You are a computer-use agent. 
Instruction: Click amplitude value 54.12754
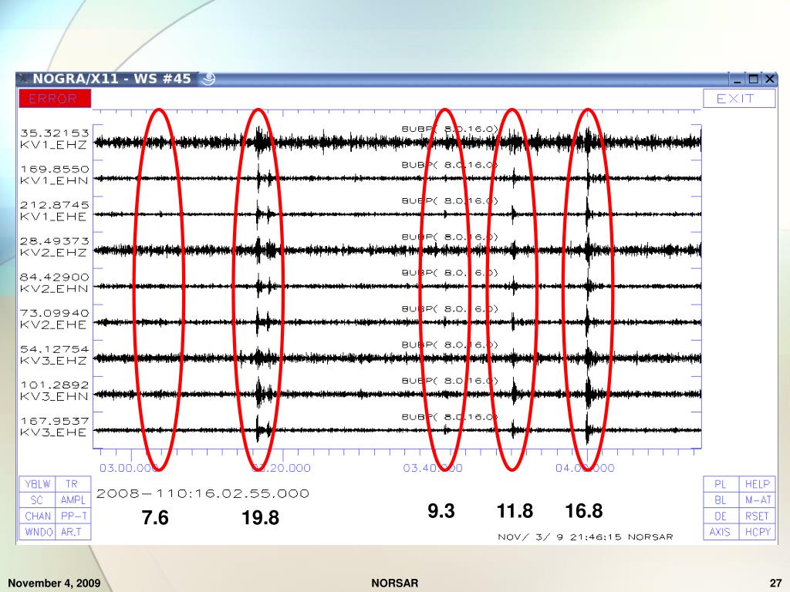point(55,349)
